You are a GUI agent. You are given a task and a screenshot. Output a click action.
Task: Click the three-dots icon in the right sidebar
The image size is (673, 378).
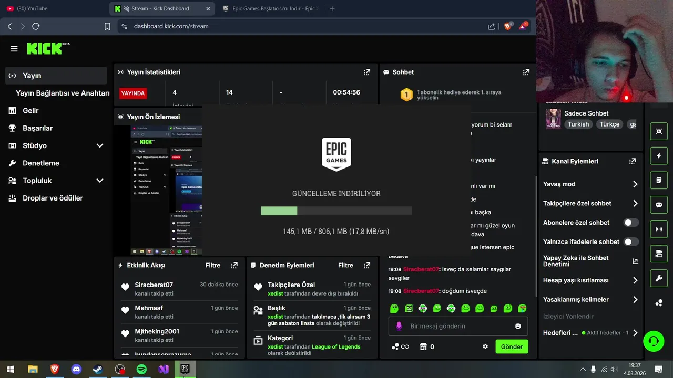659,303
